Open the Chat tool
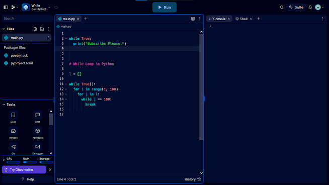 point(38,117)
